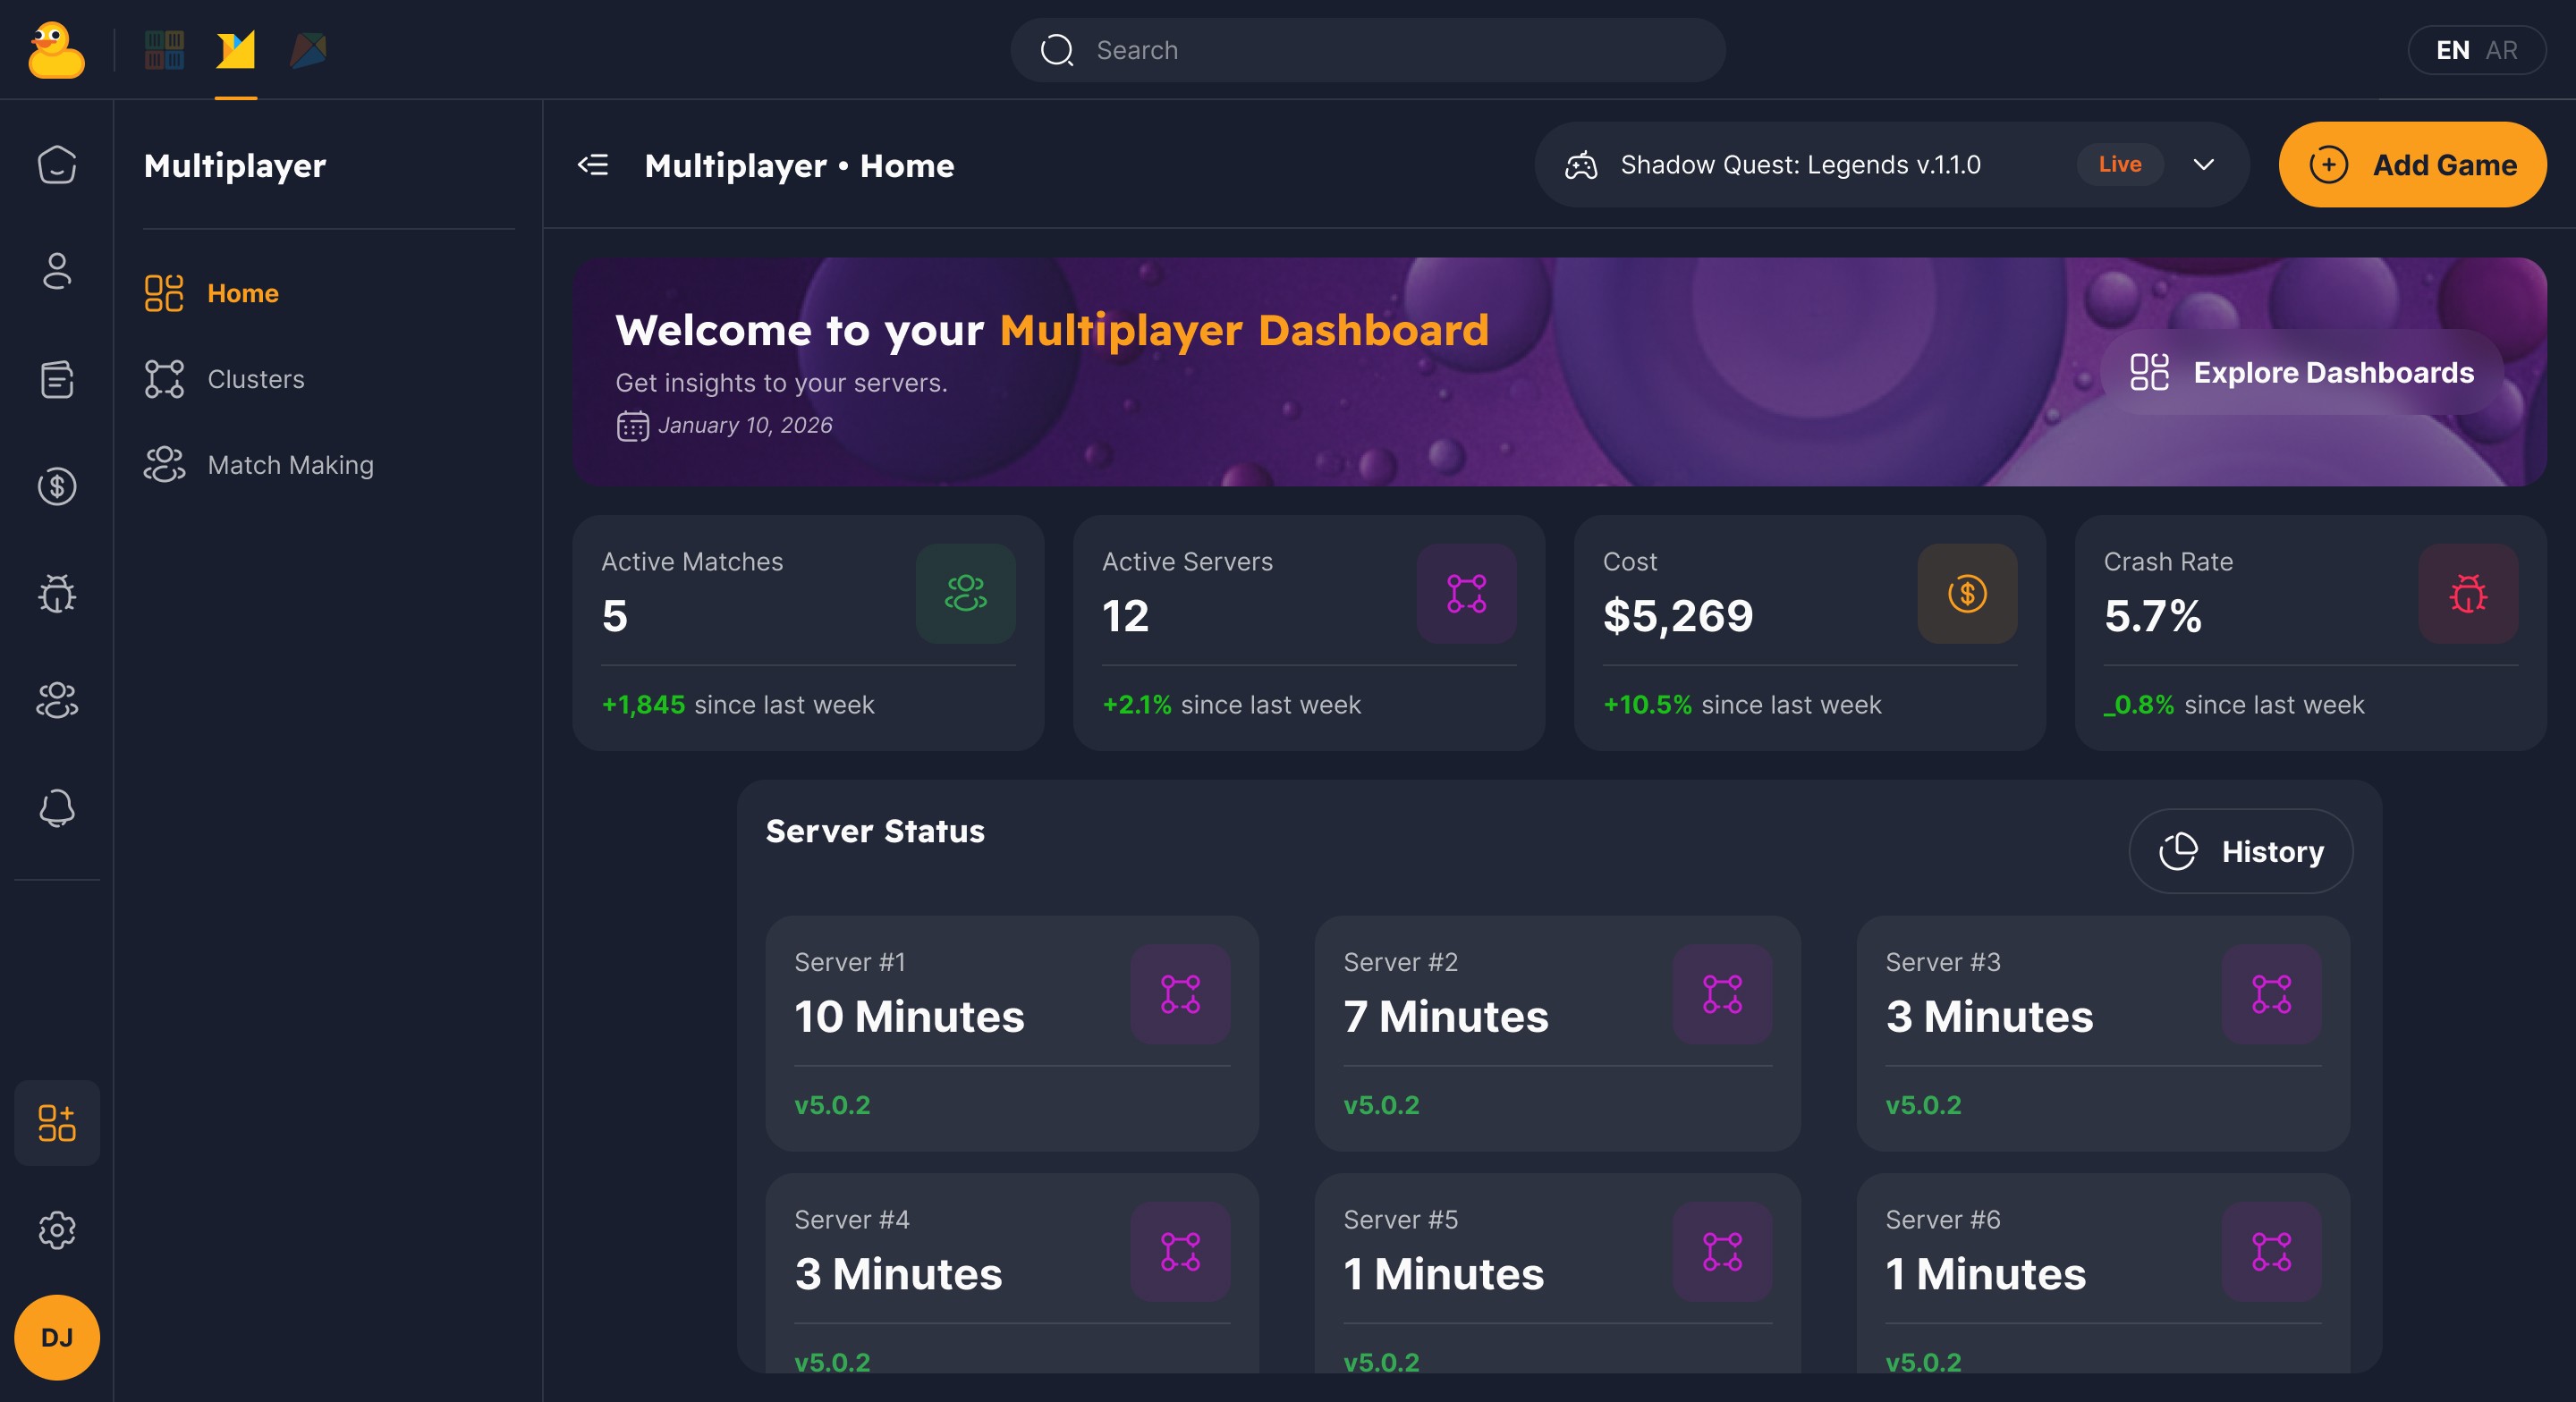The image size is (2576, 1402).
Task: Open the settings gear icon
Action: 57,1230
